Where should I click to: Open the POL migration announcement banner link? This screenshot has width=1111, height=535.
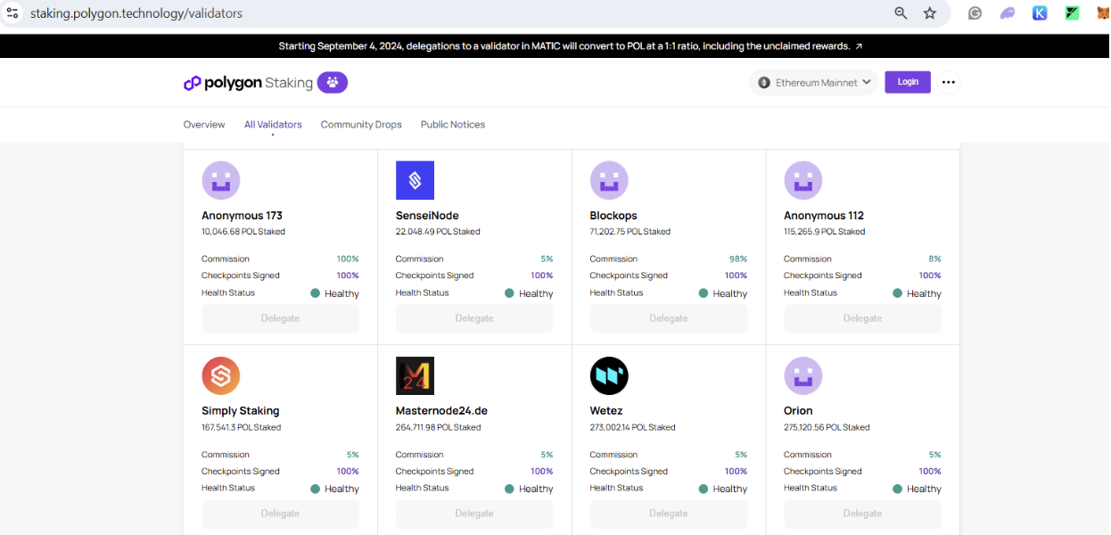click(571, 46)
